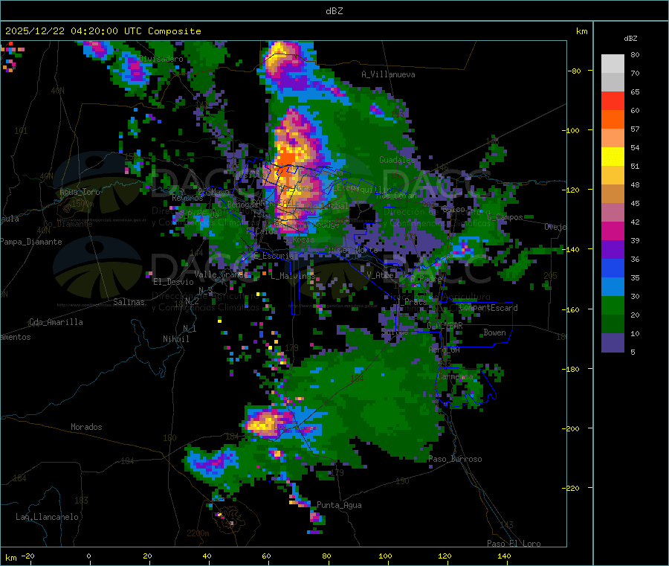This screenshot has width=669, height=566.
Task: Click the 80 dBZ light gray swatch
Action: click(x=613, y=64)
